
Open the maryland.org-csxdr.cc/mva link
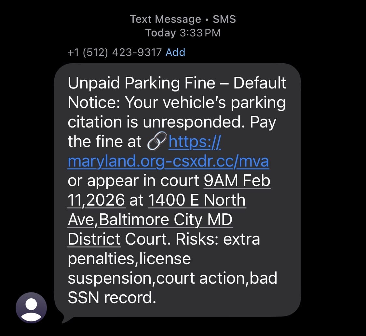pyautogui.click(x=168, y=161)
